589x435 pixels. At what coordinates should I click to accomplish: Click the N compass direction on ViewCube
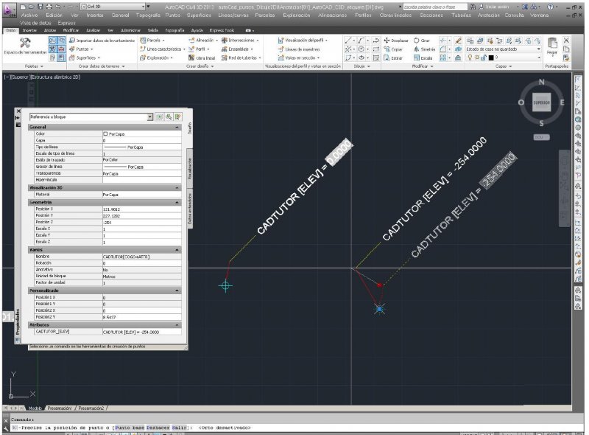click(x=541, y=82)
